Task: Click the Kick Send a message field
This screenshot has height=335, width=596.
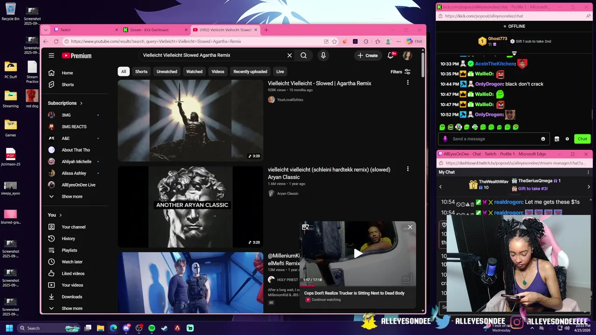Action: coord(495,139)
